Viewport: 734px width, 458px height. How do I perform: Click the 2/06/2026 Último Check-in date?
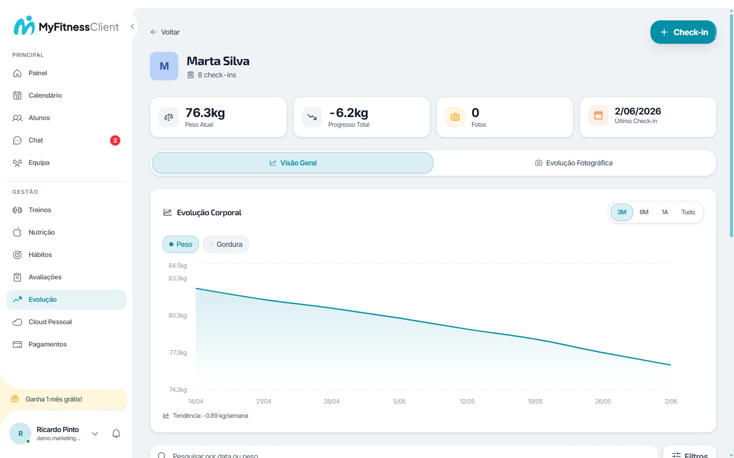[x=638, y=111]
